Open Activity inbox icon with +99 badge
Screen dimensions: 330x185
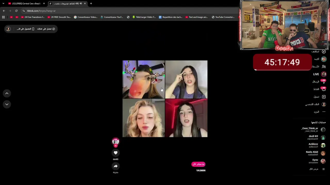(x=324, y=89)
